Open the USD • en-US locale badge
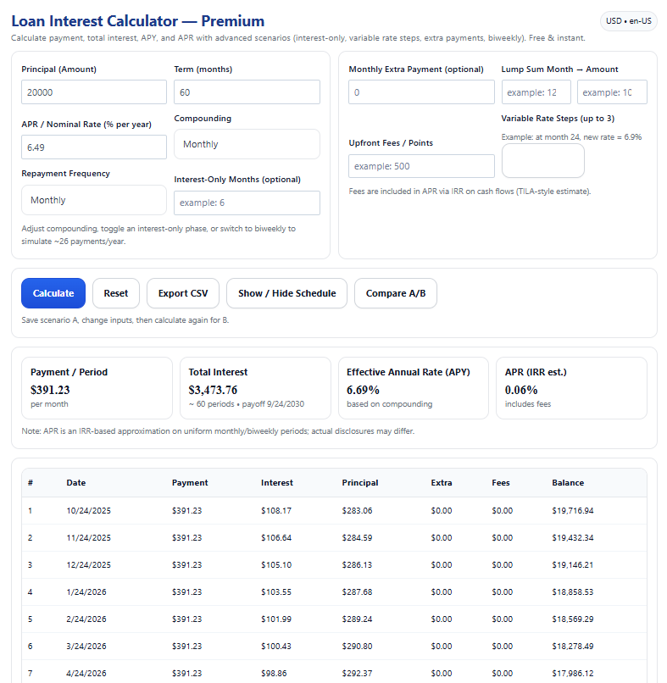Viewport: 667px width, 683px height. (628, 21)
